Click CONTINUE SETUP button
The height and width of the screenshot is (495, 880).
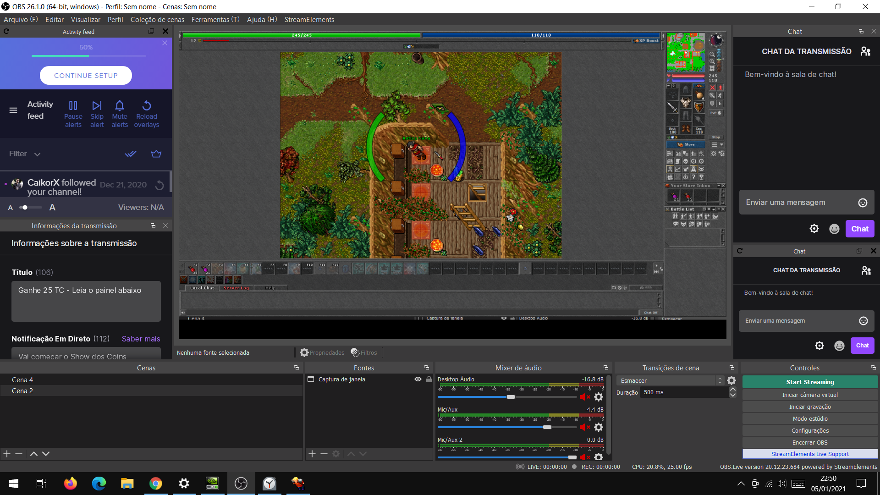pos(86,76)
